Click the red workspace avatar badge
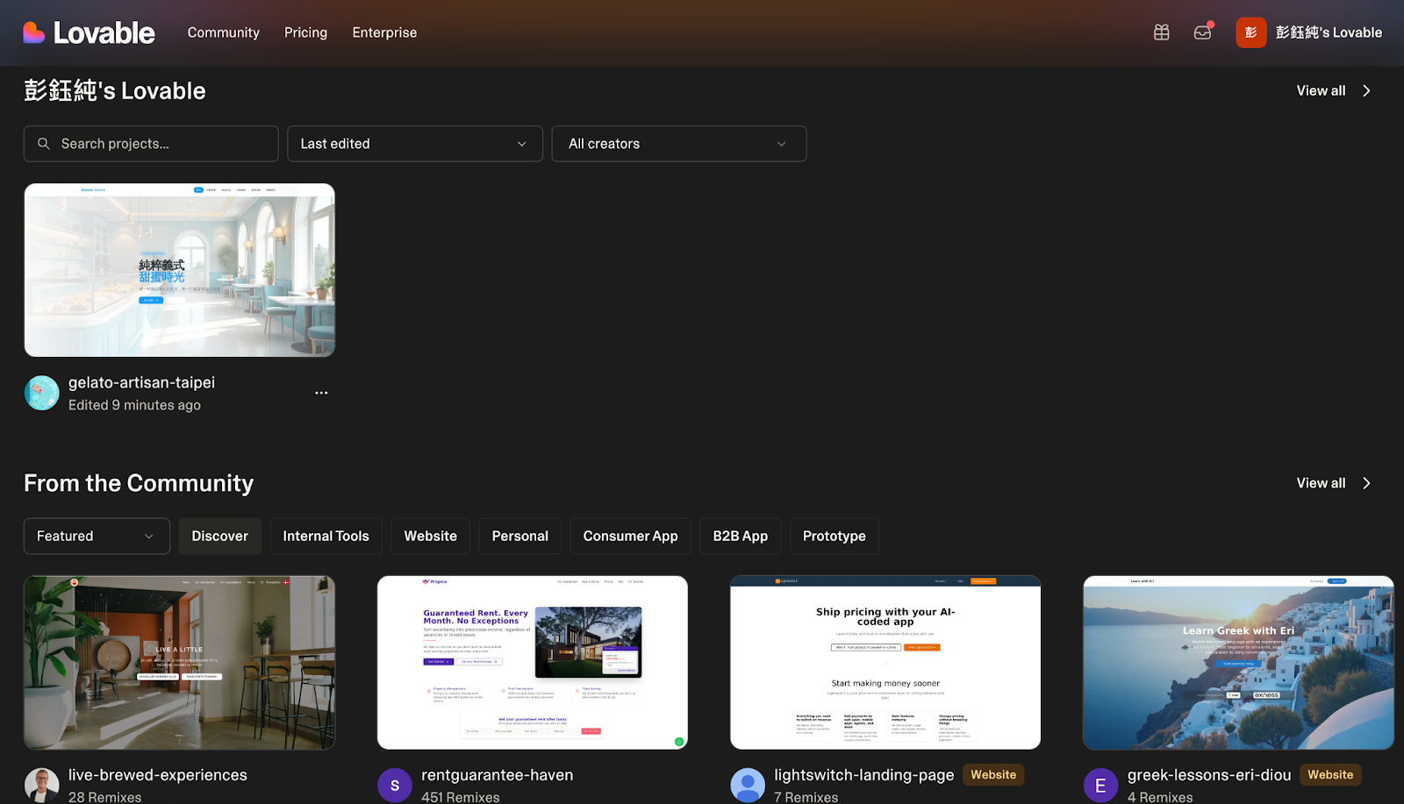This screenshot has width=1404, height=804. [1250, 32]
